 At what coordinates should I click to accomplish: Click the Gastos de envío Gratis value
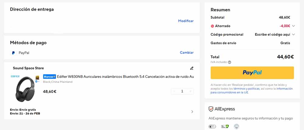pyautogui.click(x=285, y=43)
